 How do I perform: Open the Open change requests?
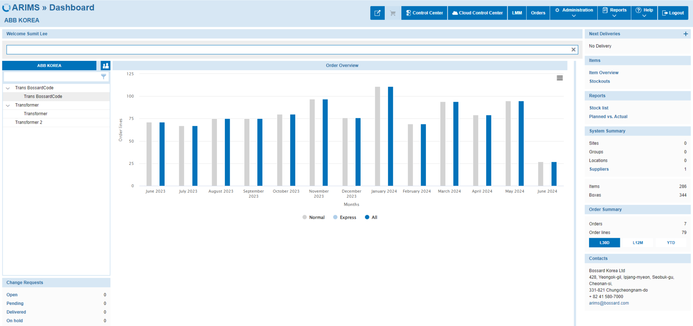(12, 295)
